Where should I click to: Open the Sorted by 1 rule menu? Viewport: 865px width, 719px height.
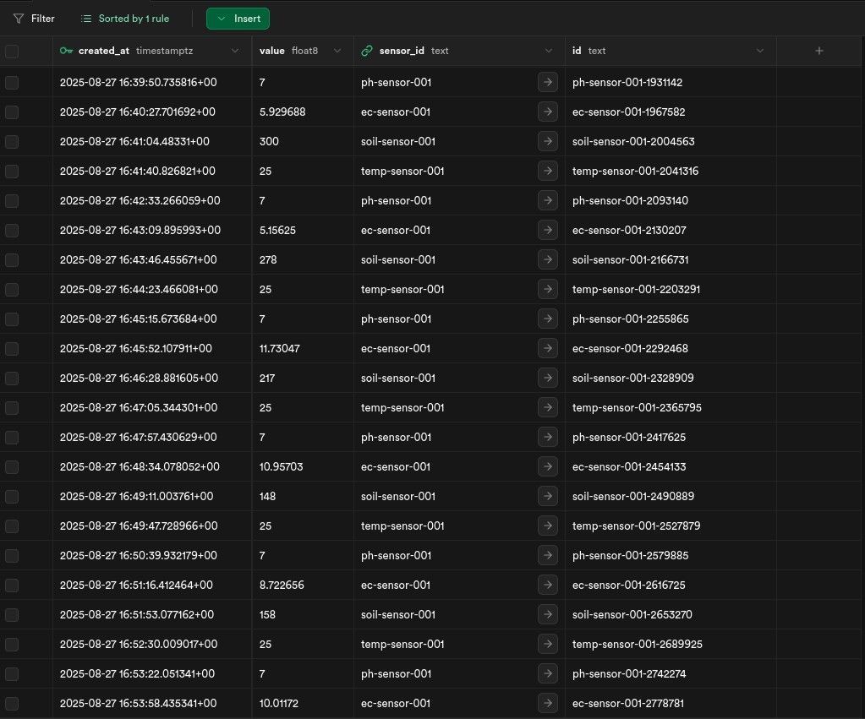coord(125,19)
